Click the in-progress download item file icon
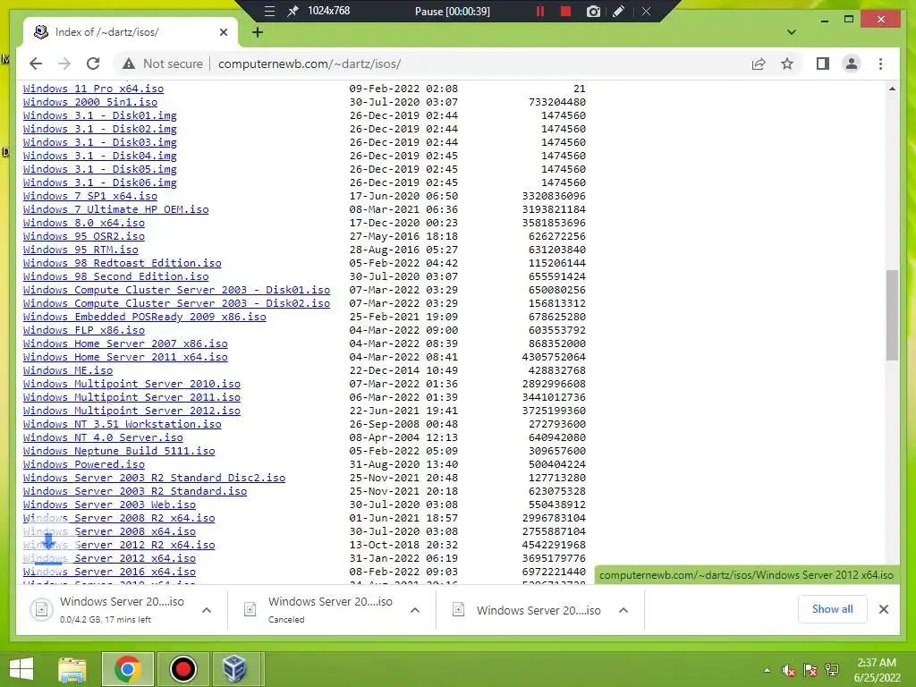916x687 pixels. coord(41,610)
